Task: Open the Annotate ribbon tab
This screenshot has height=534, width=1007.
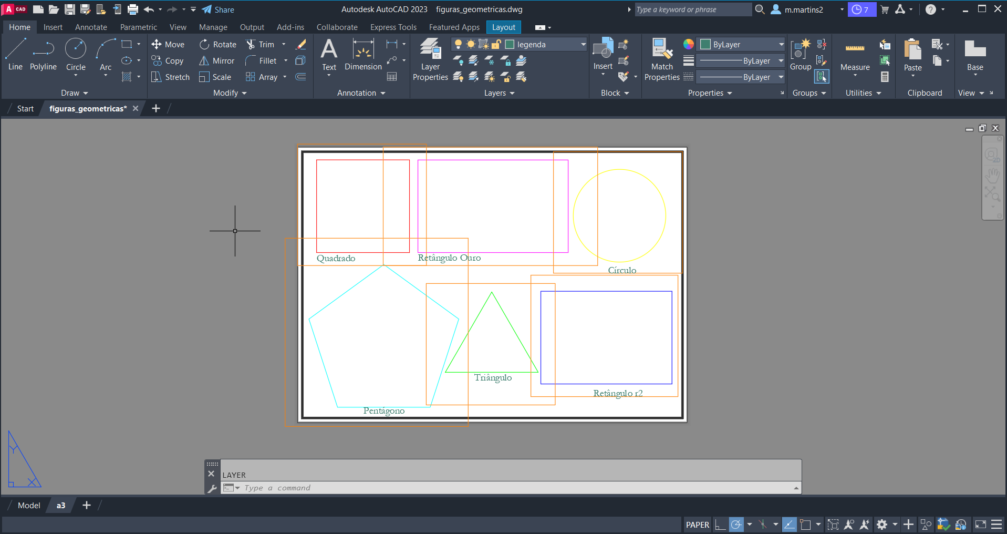Action: point(91,27)
